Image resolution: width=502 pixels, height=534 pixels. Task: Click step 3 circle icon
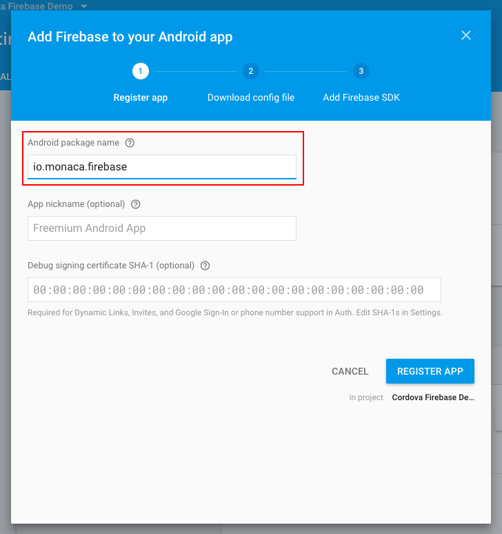click(361, 71)
